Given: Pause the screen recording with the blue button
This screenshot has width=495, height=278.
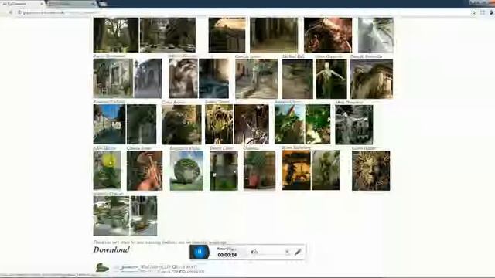Looking at the screenshot, I should [x=200, y=252].
